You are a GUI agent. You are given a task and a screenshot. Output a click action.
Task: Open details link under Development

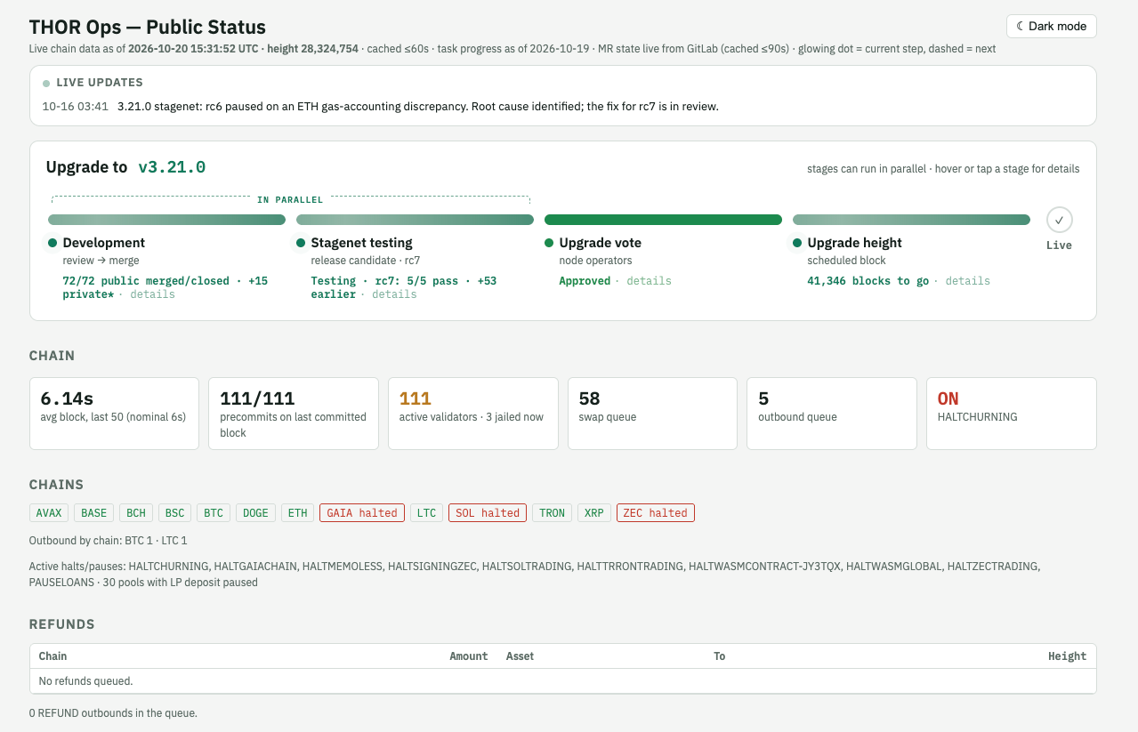[x=152, y=294]
